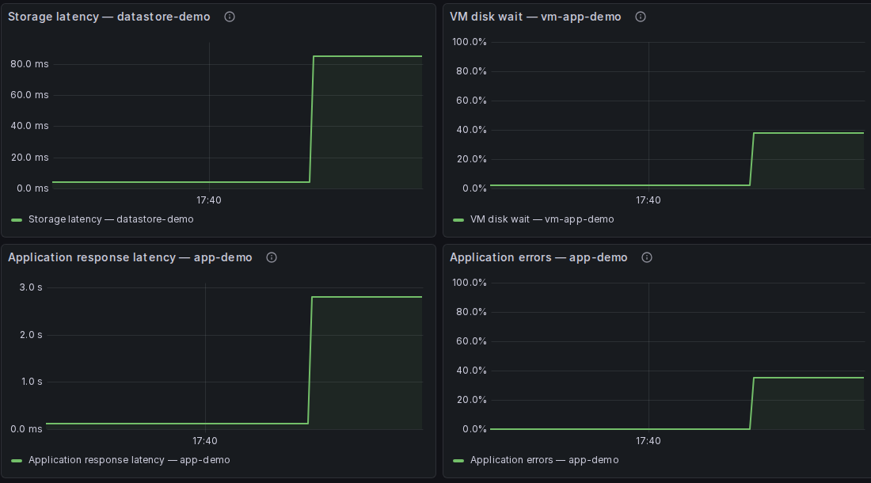
Task: Click the 100.0% axis label in Application errors
Action: [470, 283]
